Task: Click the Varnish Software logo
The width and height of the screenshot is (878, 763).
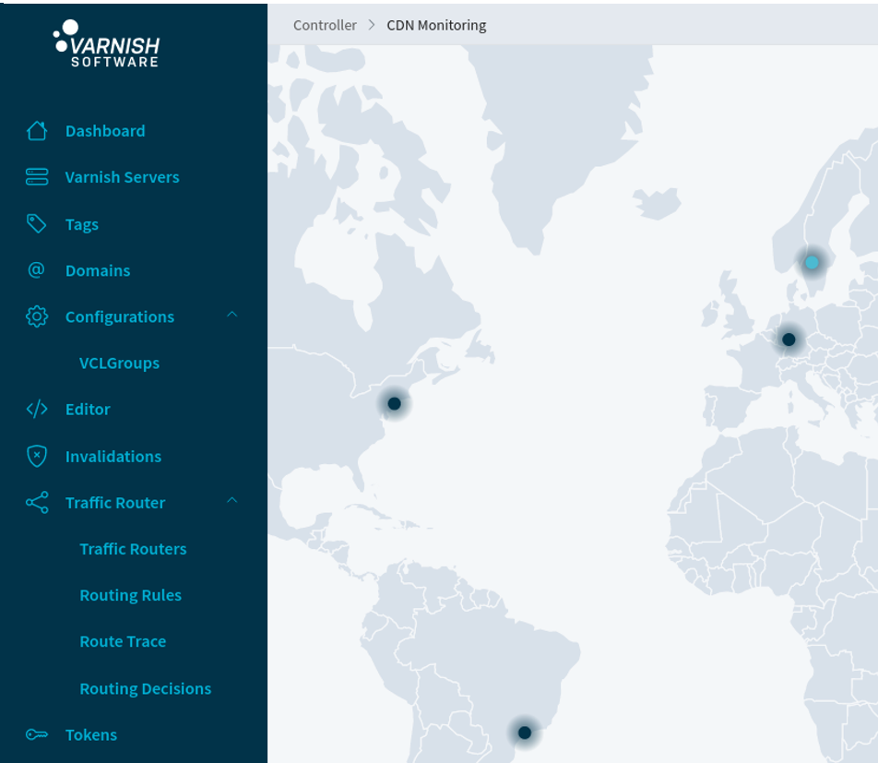Action: click(107, 44)
